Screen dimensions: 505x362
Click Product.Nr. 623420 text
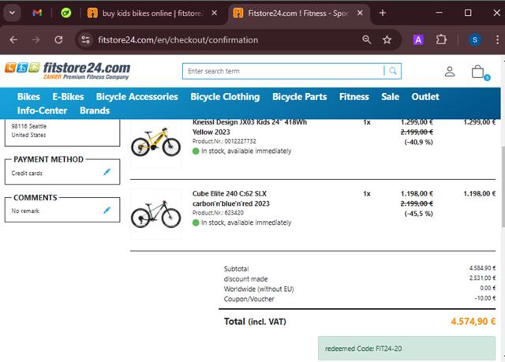(x=218, y=213)
